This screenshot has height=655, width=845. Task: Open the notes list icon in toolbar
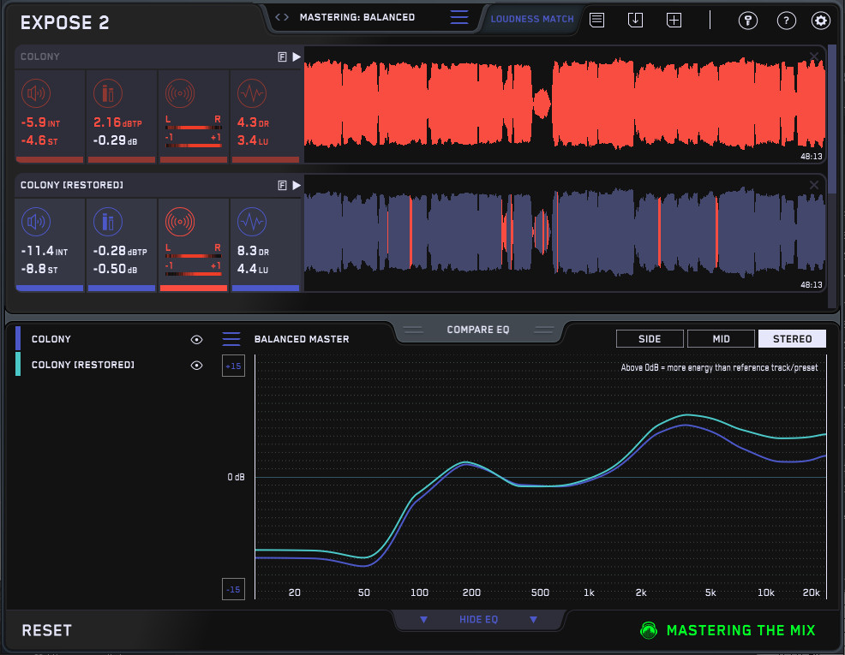point(597,20)
